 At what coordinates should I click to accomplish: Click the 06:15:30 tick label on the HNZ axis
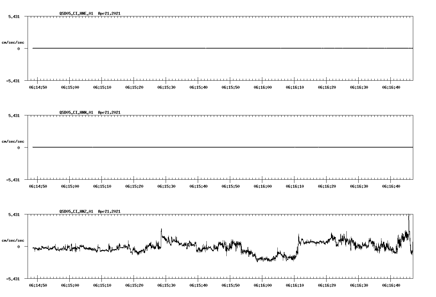coord(166,285)
